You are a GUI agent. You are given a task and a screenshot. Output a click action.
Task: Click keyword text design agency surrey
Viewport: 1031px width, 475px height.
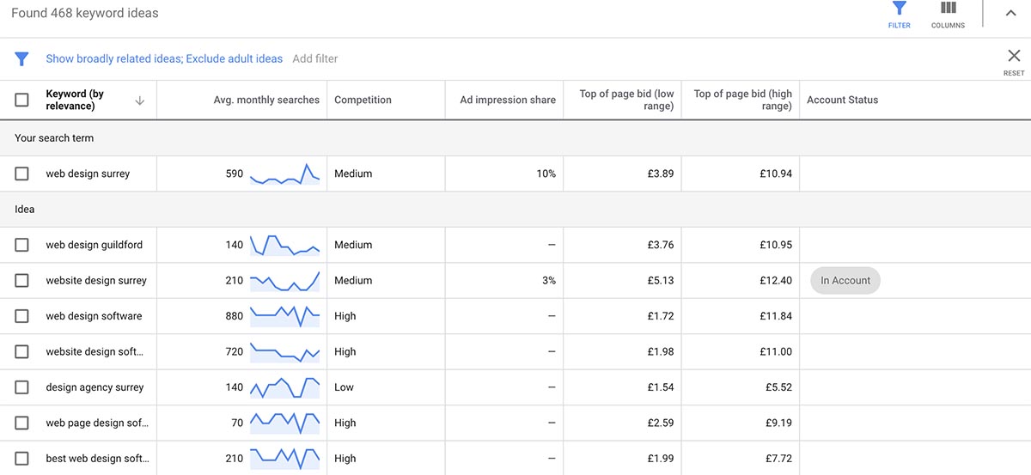(x=95, y=387)
